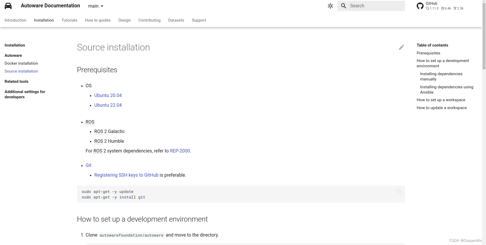486x245 pixels.
Task: Open the REP-2000 reference link
Action: pos(180,151)
